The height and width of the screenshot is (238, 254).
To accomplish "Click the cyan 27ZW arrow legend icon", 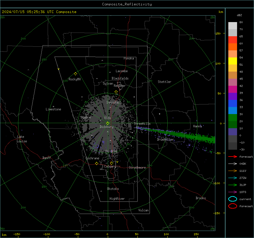I will point(233,178).
